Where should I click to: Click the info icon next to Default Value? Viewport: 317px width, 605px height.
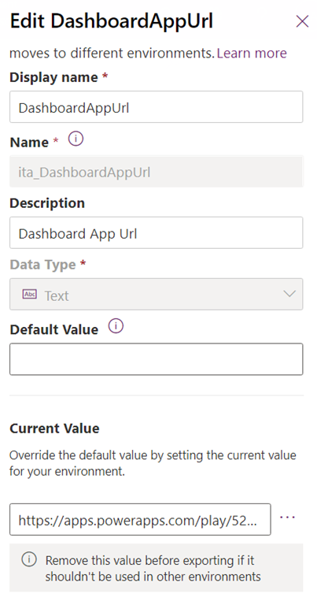click(x=116, y=326)
